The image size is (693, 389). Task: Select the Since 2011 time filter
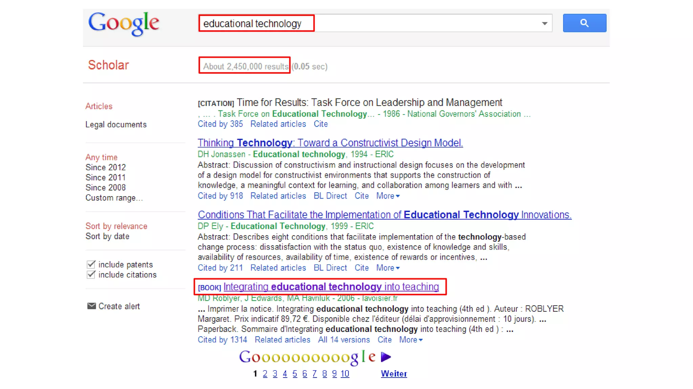point(105,177)
